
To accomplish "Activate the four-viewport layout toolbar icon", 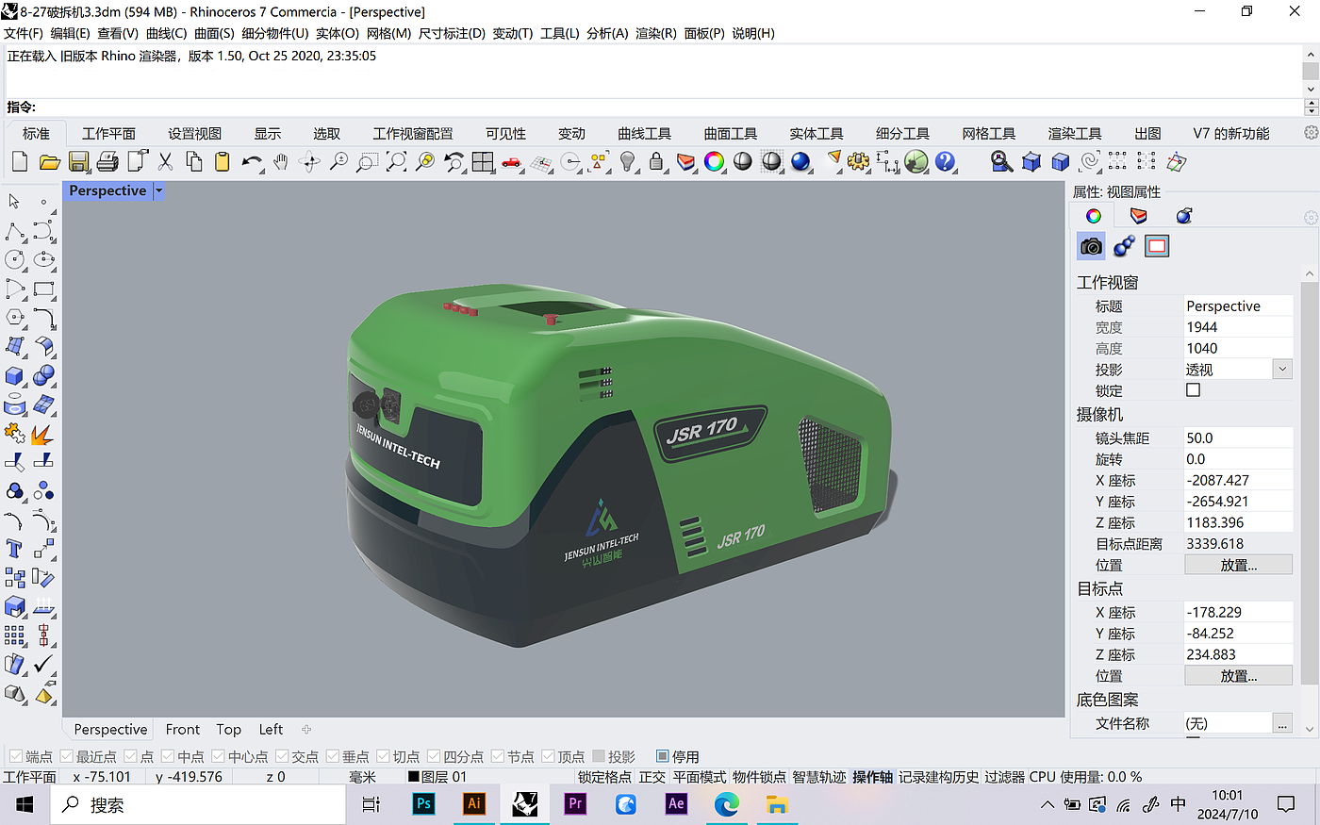I will pos(482,162).
